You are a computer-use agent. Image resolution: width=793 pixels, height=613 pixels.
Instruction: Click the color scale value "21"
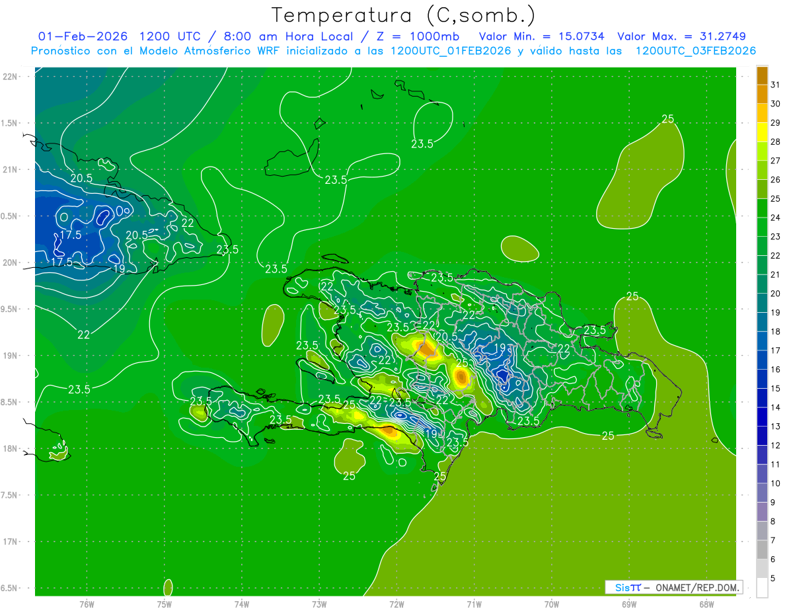tap(775, 274)
